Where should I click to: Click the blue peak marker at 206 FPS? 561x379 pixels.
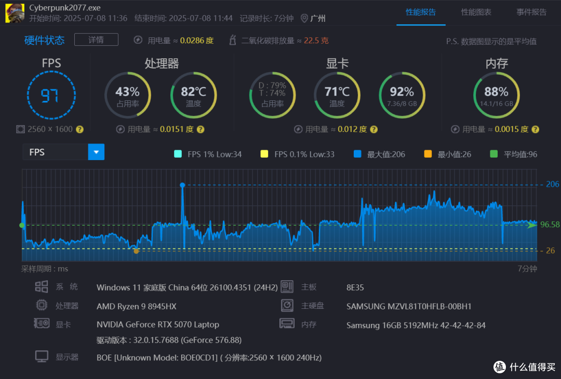tap(182, 185)
